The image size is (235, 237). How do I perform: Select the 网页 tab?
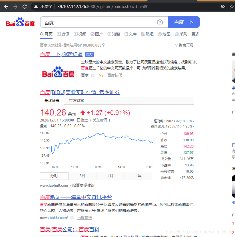(46, 34)
